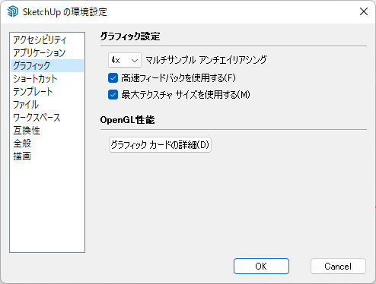
Task: Click the グラフィック設定 heading
Action: [130, 36]
